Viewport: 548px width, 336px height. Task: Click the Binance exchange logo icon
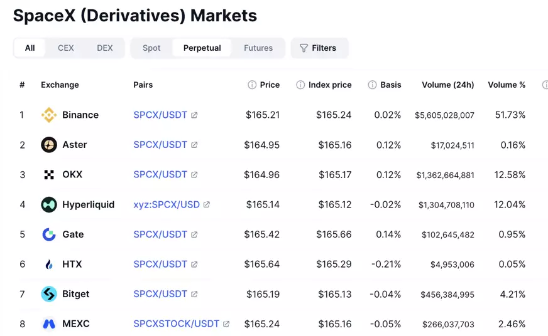point(49,115)
